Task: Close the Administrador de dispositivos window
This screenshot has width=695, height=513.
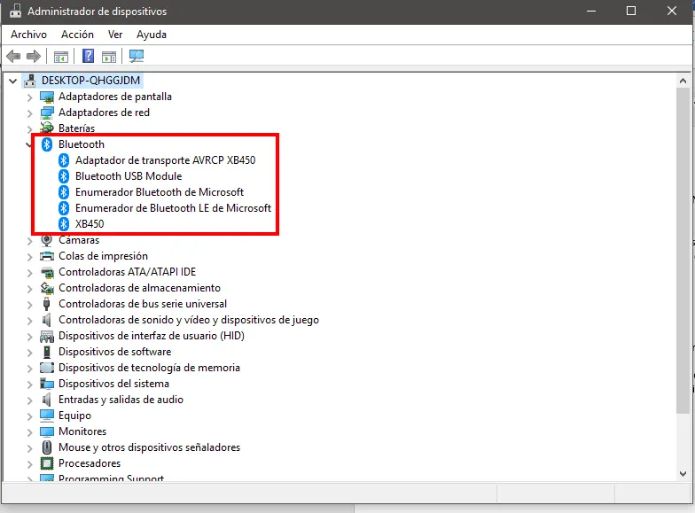Action: (672, 11)
